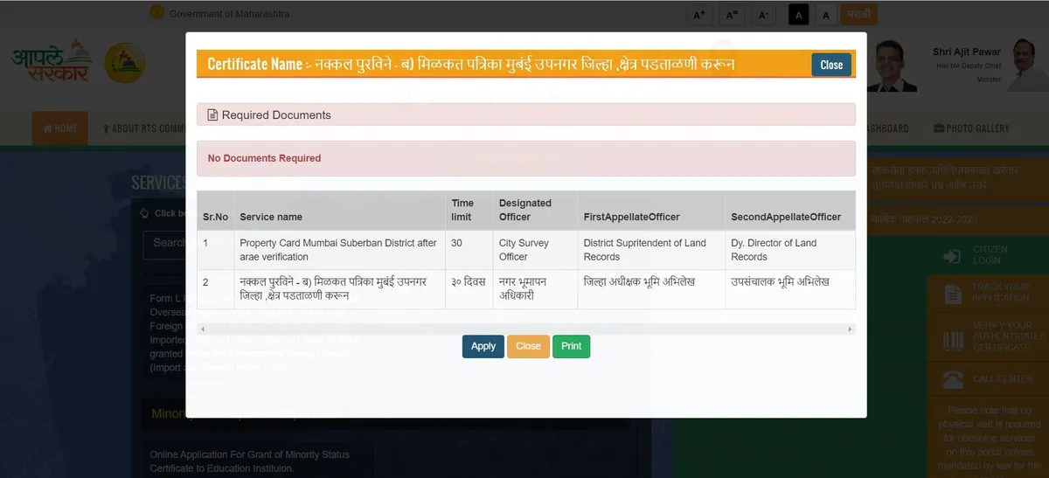Increase font size with A+ button
This screenshot has height=478, width=1049.
pos(699,15)
